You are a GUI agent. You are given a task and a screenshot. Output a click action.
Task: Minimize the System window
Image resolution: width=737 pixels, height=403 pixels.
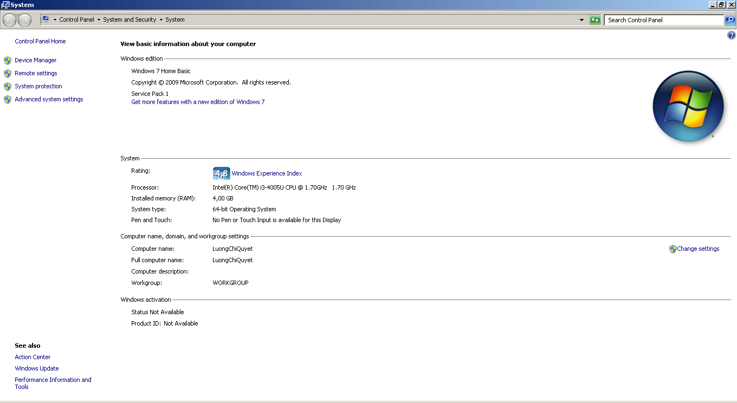712,4
